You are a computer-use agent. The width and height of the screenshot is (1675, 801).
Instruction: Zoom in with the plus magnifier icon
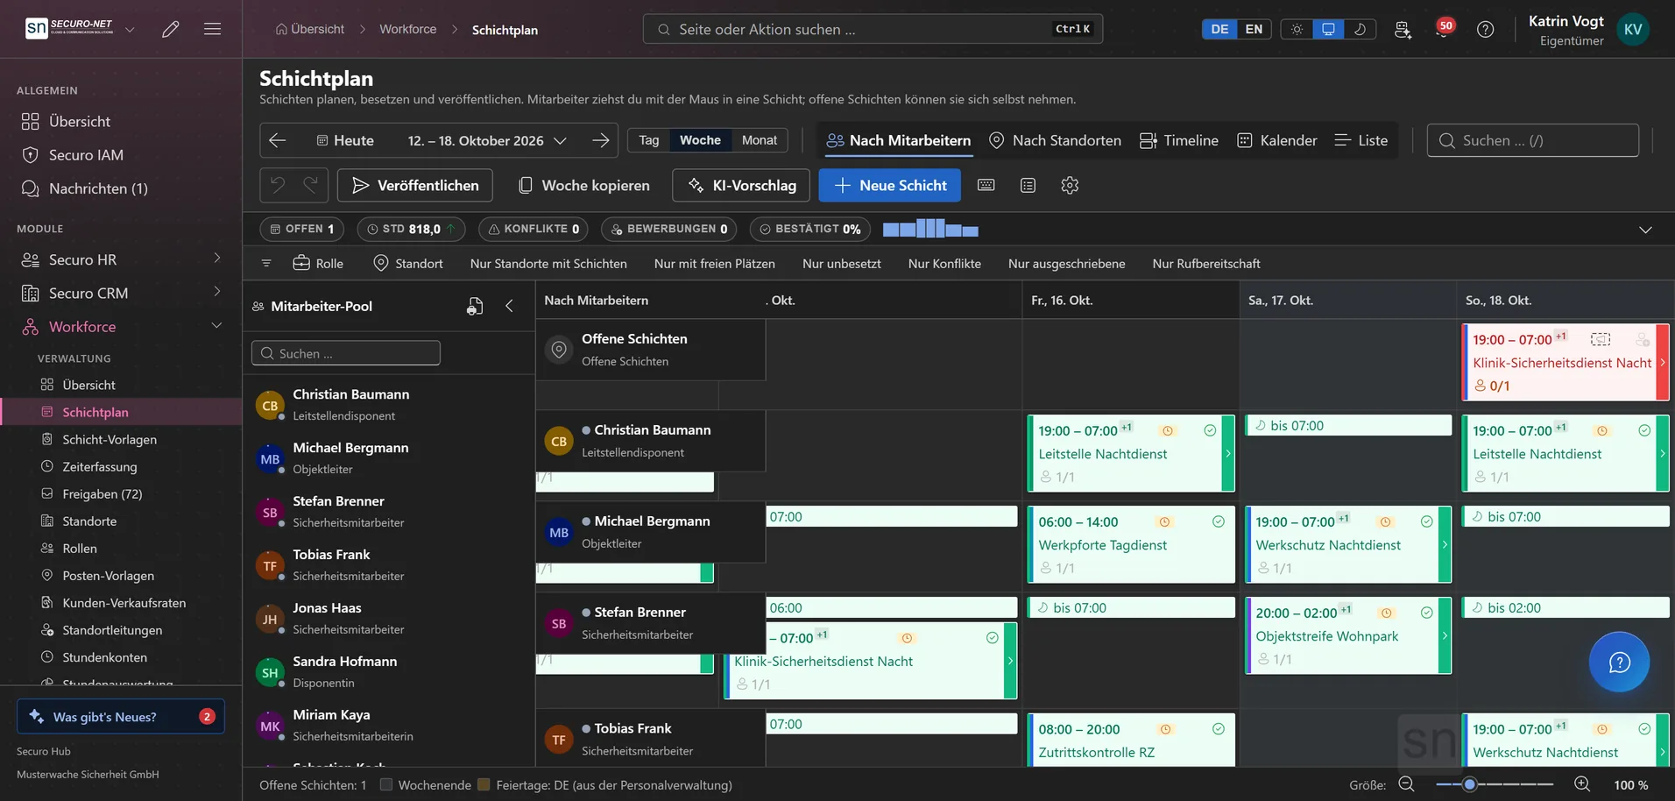pyautogui.click(x=1582, y=784)
